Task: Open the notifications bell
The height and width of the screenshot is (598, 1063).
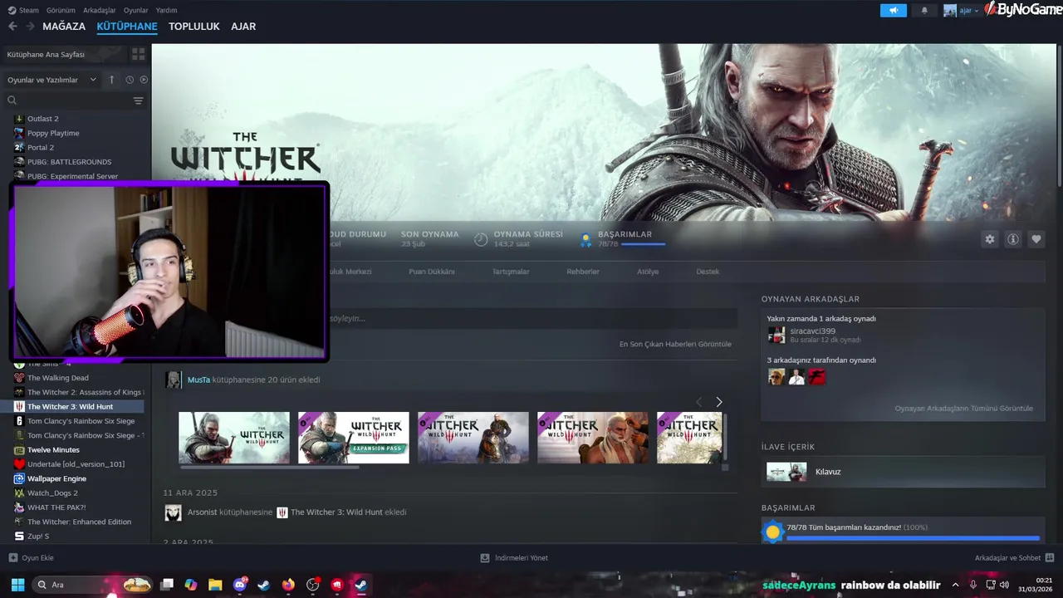Action: click(924, 11)
